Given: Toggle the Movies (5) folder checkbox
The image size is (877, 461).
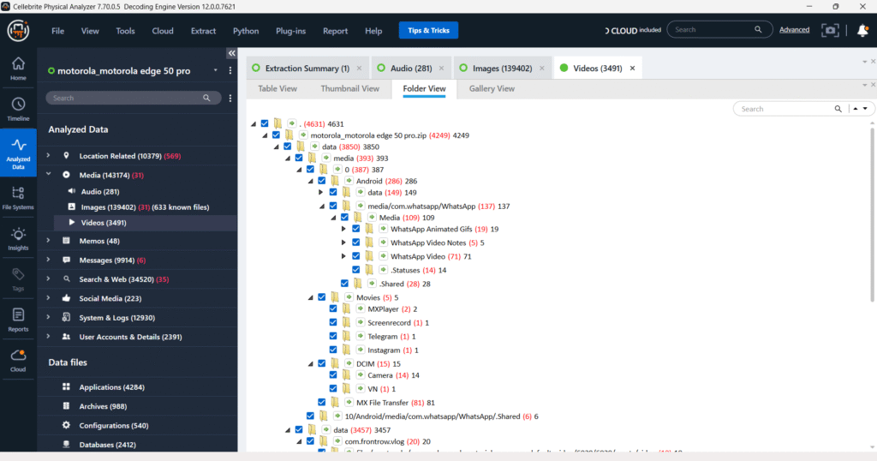Looking at the screenshot, I should click(322, 297).
